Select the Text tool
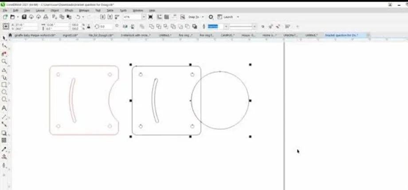This screenshot has width=408, height=190. [x=4, y=108]
